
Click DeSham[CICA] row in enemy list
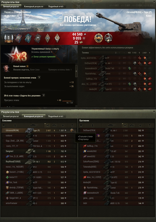(116, 131)
